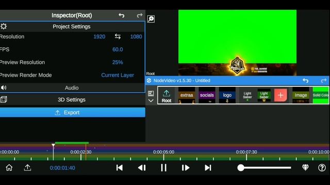The width and height of the screenshot is (330, 185).
Task: Expand the Audio section
Action: pos(72,88)
